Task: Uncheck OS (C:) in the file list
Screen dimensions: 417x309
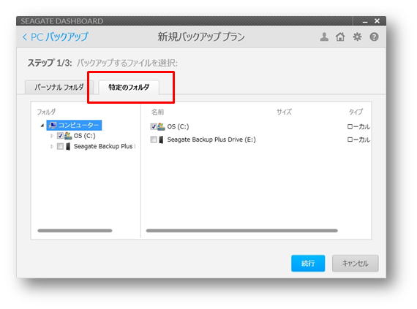Action: click(154, 126)
